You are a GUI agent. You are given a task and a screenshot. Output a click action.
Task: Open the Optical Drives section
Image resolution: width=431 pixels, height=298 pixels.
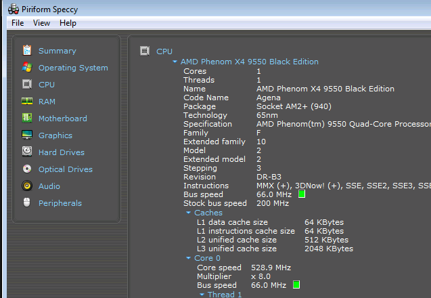coord(66,169)
